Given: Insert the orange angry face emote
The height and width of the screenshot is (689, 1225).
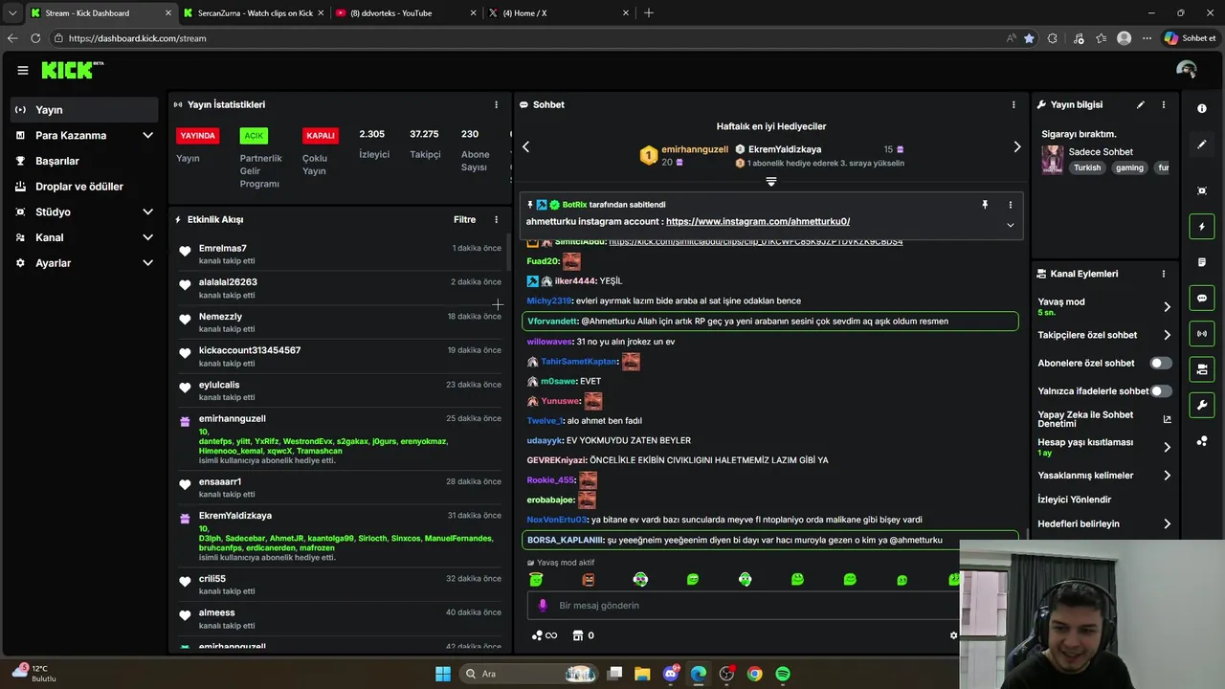Looking at the screenshot, I should click(588, 579).
